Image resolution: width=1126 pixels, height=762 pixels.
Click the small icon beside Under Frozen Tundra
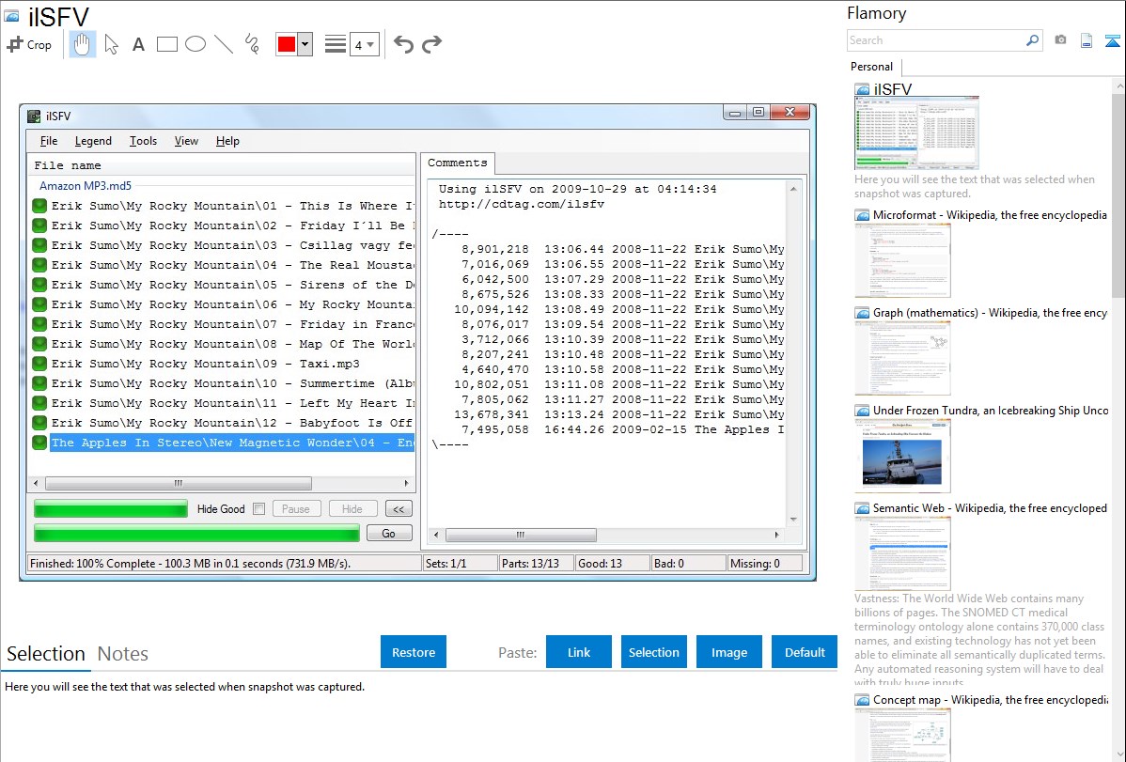pyautogui.click(x=862, y=411)
